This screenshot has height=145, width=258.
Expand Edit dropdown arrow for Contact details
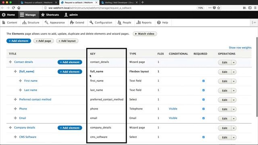[234, 62]
